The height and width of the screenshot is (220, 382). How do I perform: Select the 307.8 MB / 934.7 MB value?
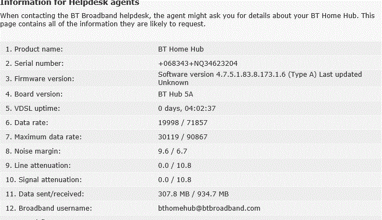pyautogui.click(x=193, y=194)
